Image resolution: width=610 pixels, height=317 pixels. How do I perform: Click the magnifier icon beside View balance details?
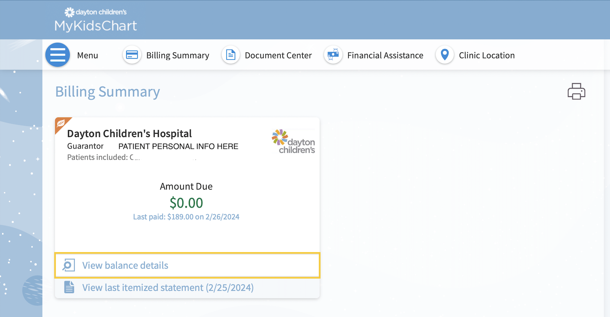point(69,265)
